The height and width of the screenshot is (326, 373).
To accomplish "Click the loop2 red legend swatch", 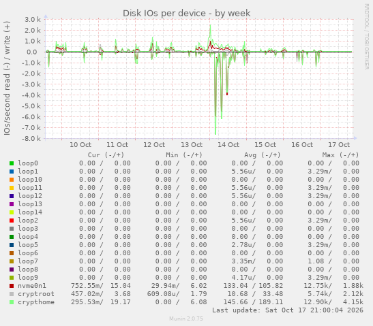I will point(12,221).
